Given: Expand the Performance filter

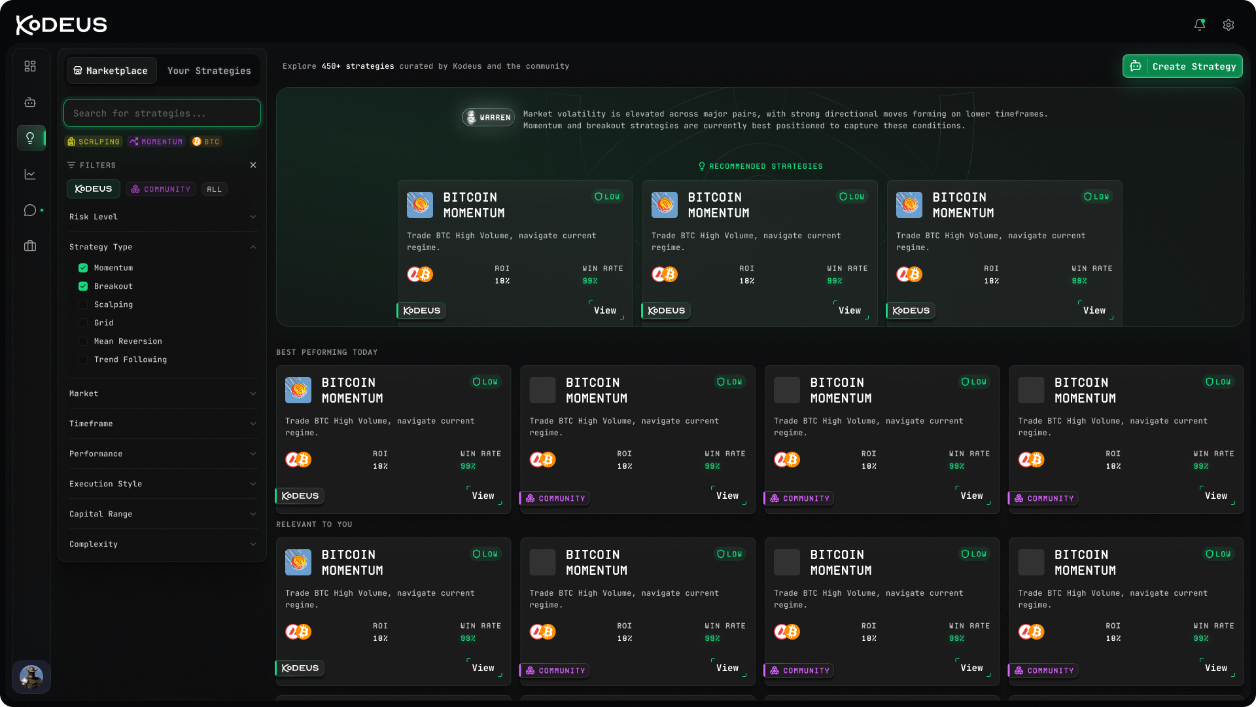Looking at the screenshot, I should coord(162,454).
